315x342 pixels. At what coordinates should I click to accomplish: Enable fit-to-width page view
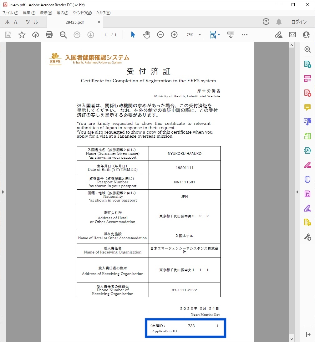[x=213, y=35]
